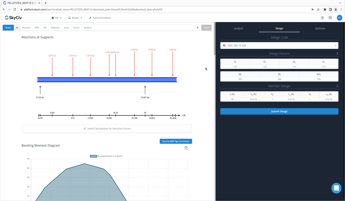Click the download icon beside Solve
The height and width of the screenshot is (201, 345).
(198, 28)
